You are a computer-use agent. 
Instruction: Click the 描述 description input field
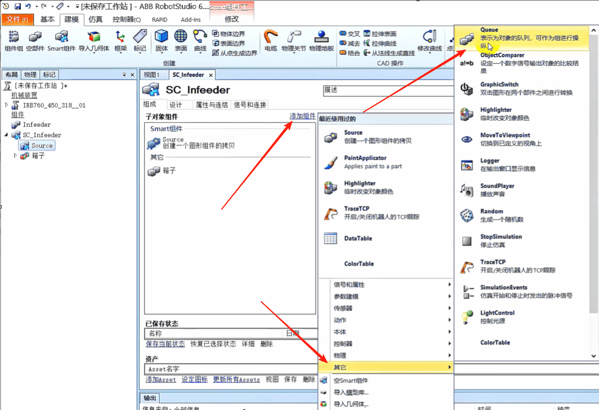click(388, 91)
